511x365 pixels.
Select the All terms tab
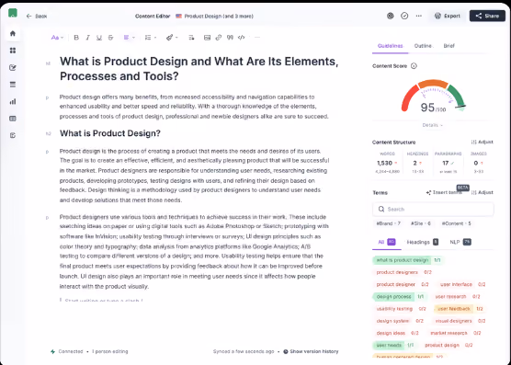pos(387,242)
